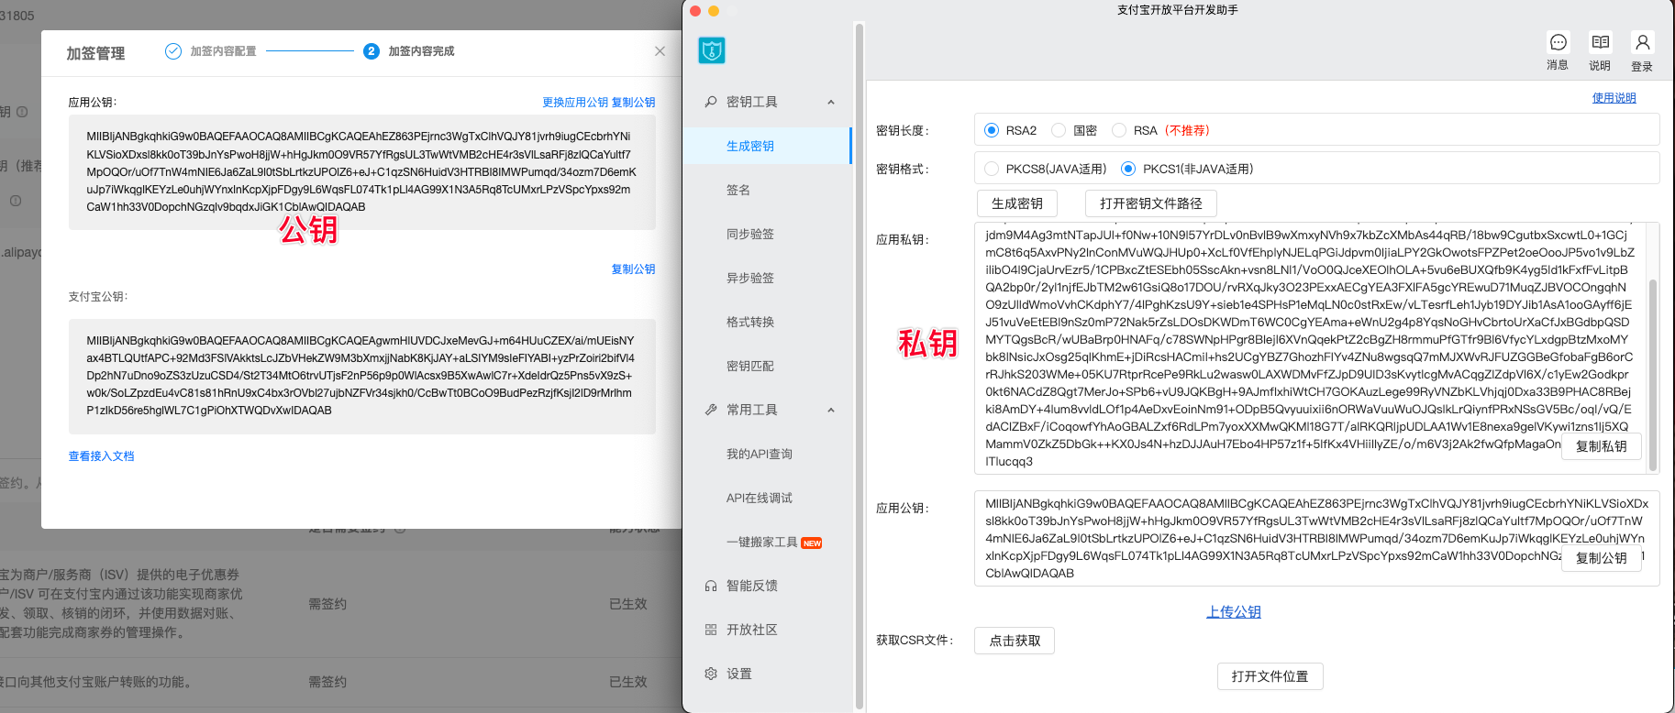Click 复制公钥 link above 应用公钥 box
The image size is (1675, 713).
coord(633,103)
